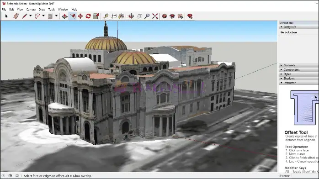Expand the Components panel

[298, 70]
